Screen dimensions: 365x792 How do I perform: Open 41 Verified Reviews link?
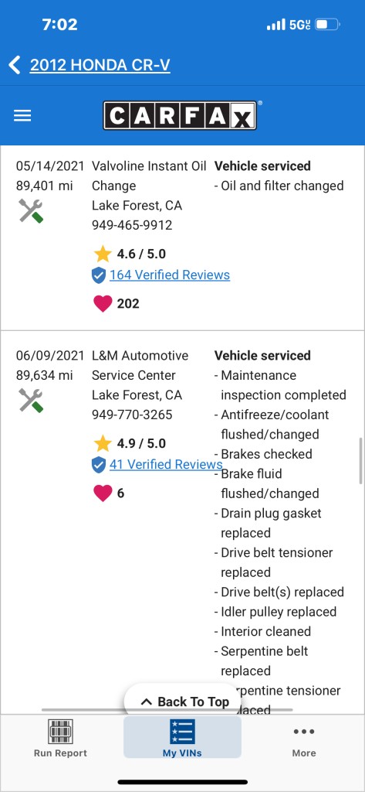coord(166,464)
